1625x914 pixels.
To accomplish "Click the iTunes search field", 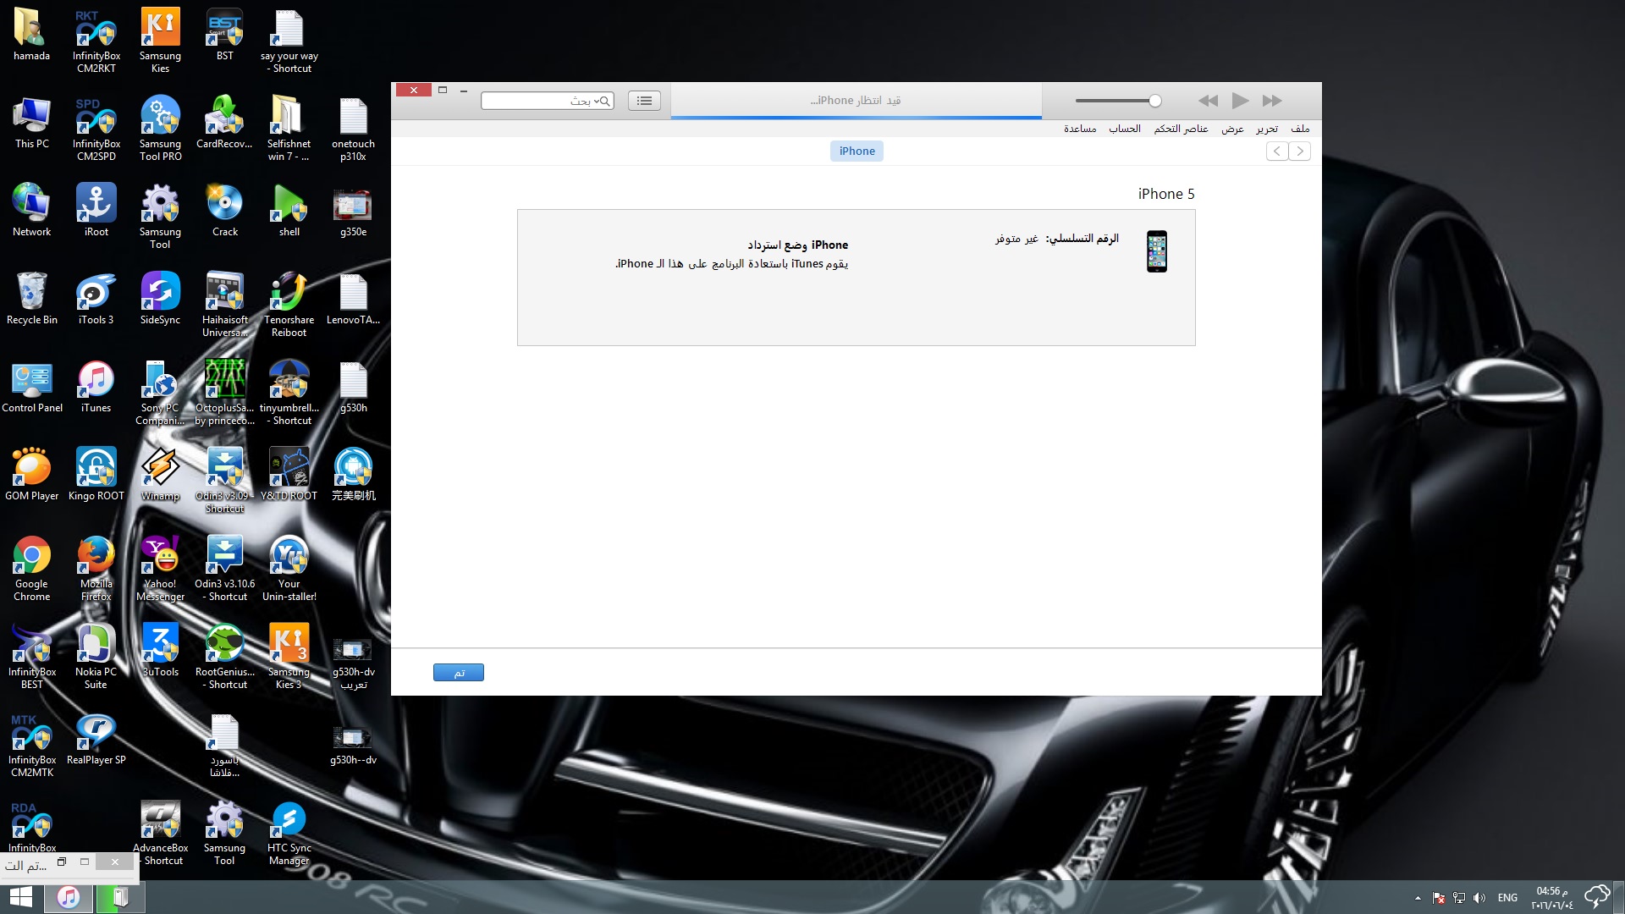I will [x=547, y=101].
